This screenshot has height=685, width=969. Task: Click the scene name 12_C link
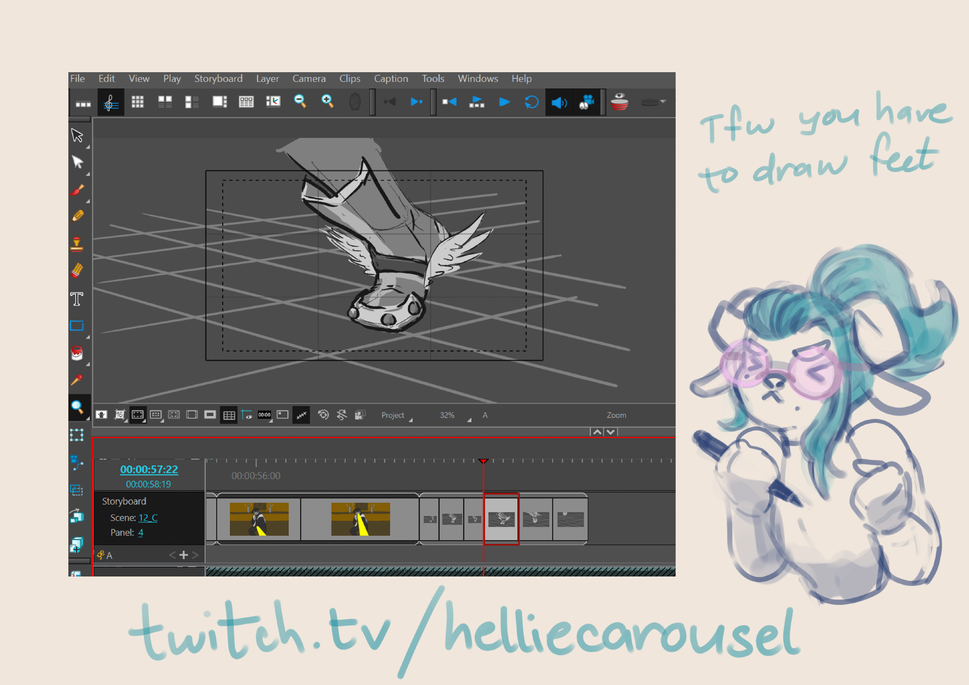coord(148,517)
